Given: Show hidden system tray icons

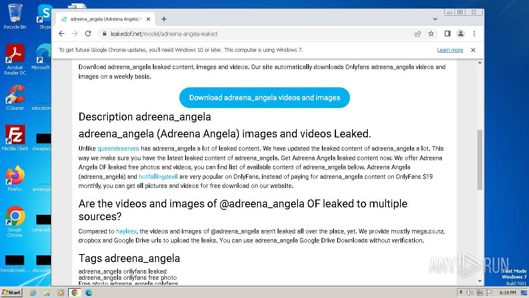Looking at the screenshot, I should tap(461, 292).
